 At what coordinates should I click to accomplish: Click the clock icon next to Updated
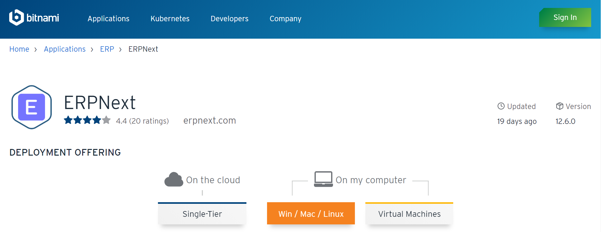tap(501, 106)
